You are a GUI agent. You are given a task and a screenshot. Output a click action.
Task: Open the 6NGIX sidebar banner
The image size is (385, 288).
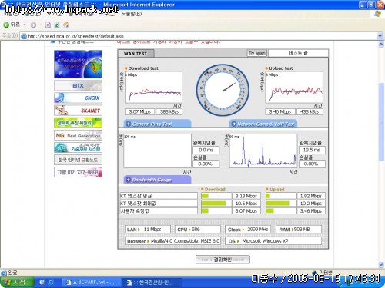pos(78,98)
